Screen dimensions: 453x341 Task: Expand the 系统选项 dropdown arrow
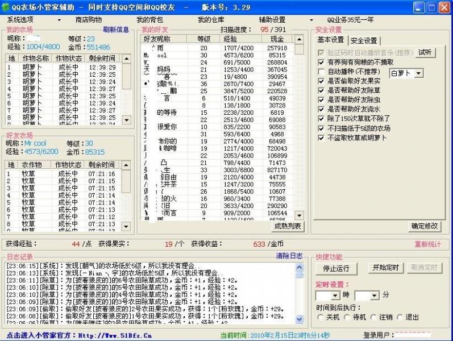(x=59, y=20)
